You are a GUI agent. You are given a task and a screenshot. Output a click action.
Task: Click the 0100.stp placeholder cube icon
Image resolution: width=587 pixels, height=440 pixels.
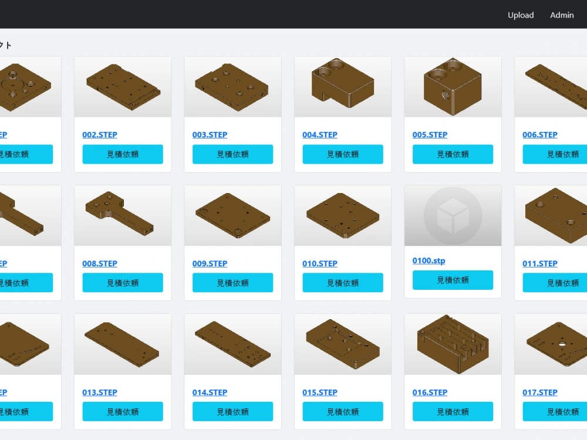(x=453, y=215)
